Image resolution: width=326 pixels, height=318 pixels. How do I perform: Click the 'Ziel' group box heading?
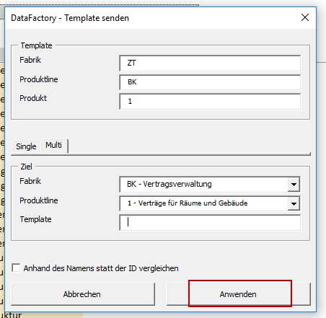[26, 167]
